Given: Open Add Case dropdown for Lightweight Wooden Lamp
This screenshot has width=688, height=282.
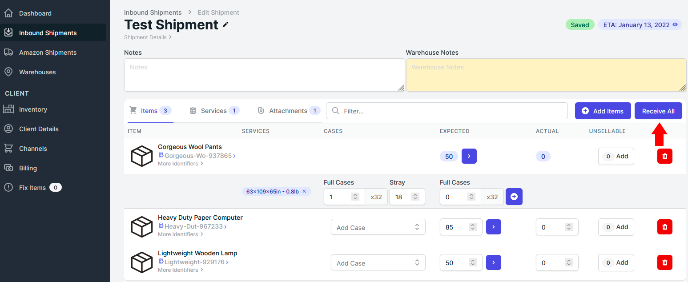Looking at the screenshot, I should [x=378, y=263].
